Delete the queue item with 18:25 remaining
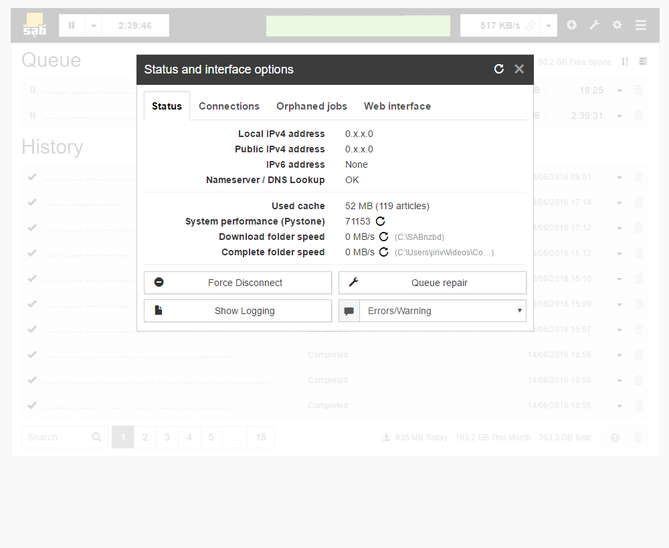Screen dimensions: 669x548 tap(639, 90)
